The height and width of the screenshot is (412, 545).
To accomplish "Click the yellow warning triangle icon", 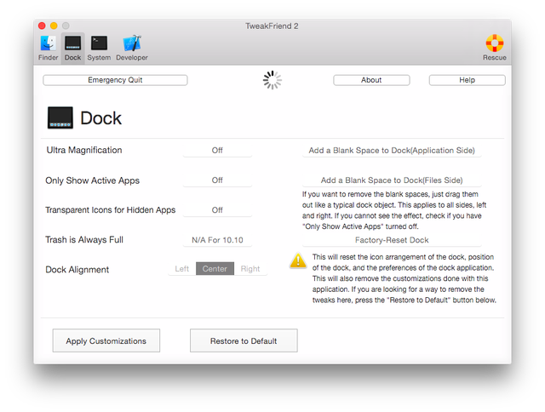I will tap(298, 260).
